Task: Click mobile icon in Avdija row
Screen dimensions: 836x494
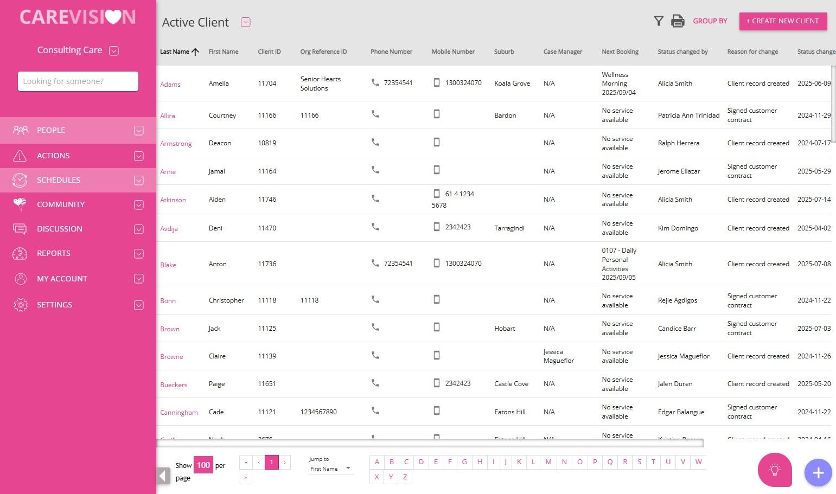Action: [x=437, y=227]
